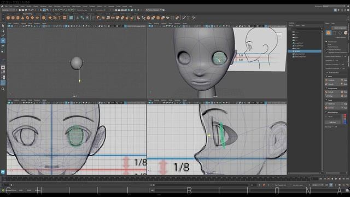Open the Modeling menu set dropdown

9,10
